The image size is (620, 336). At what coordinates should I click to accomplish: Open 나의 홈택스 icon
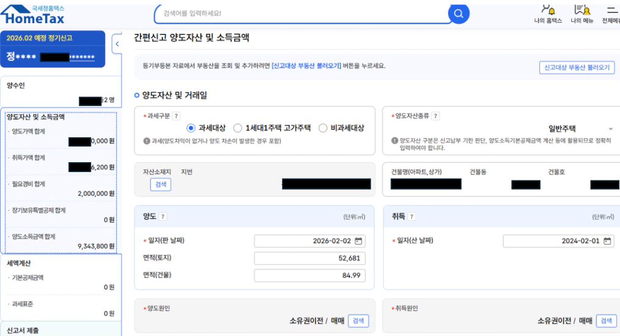pyautogui.click(x=547, y=10)
